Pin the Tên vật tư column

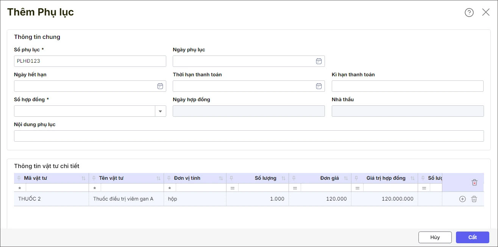[94, 178]
